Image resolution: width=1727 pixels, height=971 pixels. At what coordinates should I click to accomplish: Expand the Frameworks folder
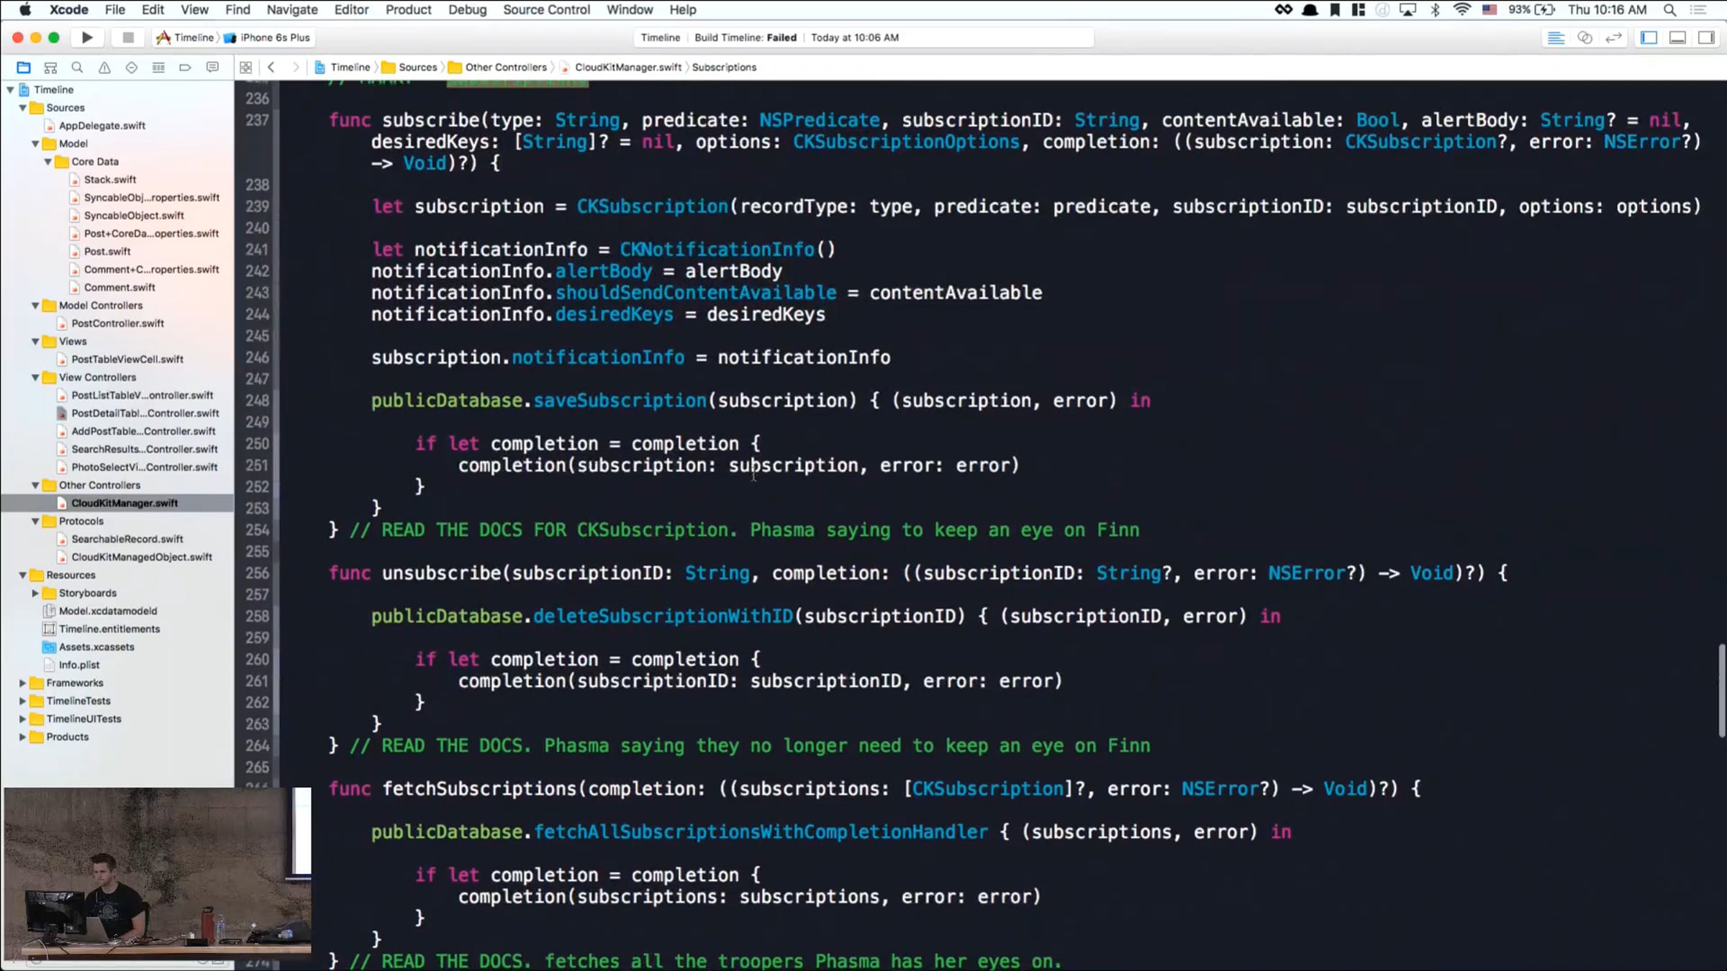pos(22,683)
